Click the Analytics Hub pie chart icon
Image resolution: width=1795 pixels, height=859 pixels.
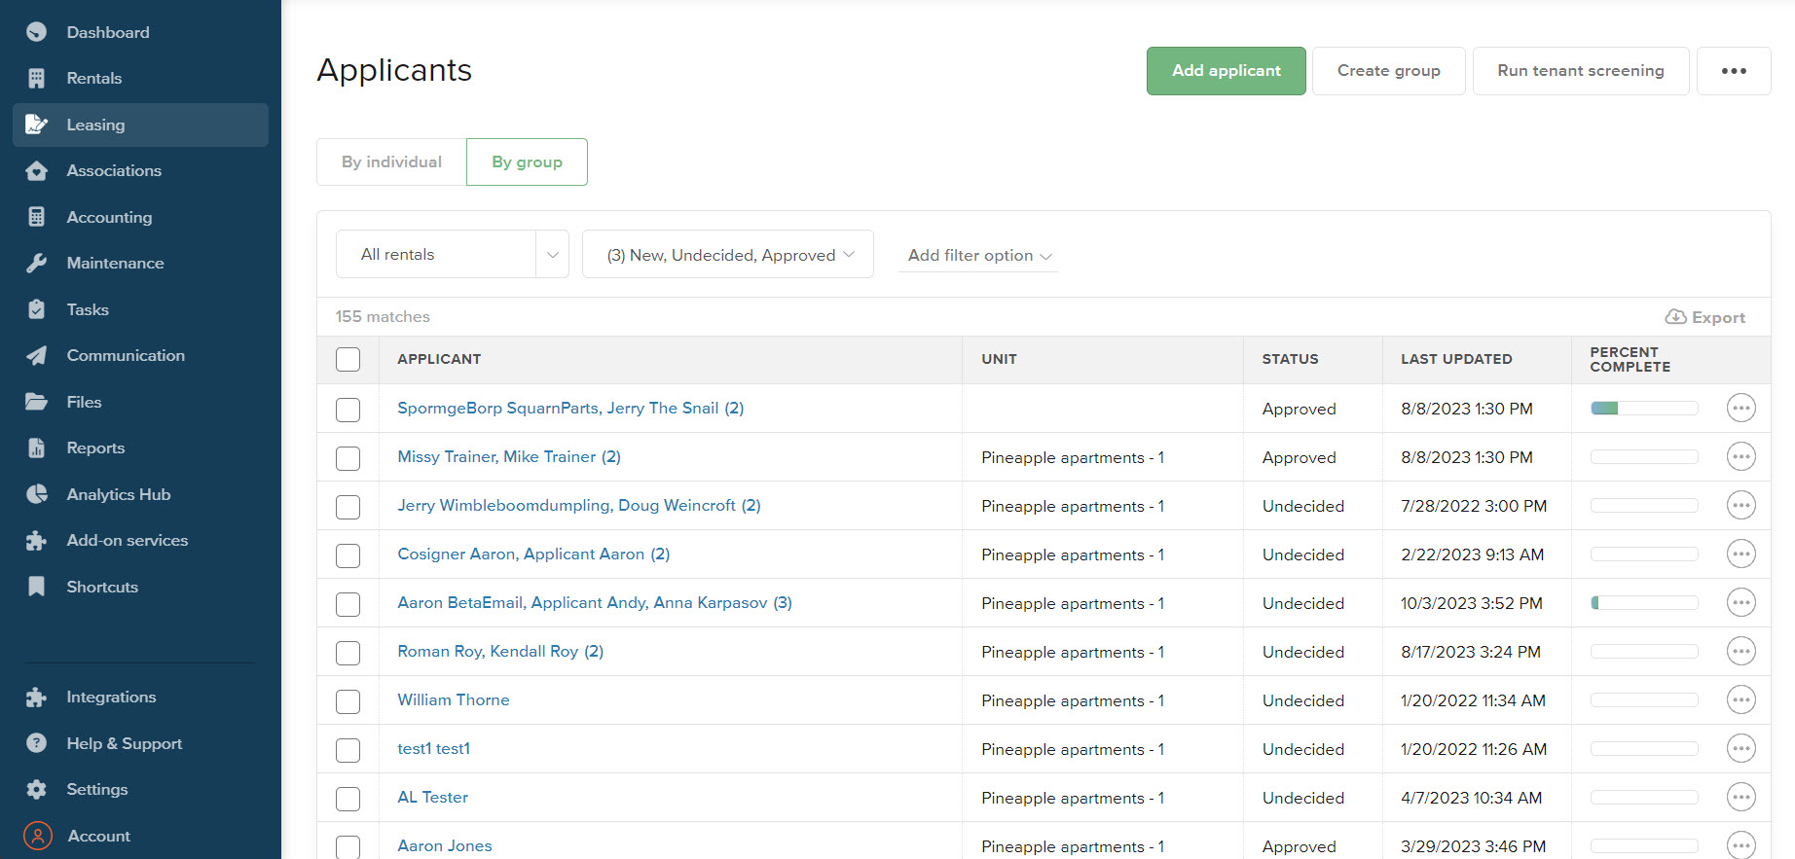(37, 494)
